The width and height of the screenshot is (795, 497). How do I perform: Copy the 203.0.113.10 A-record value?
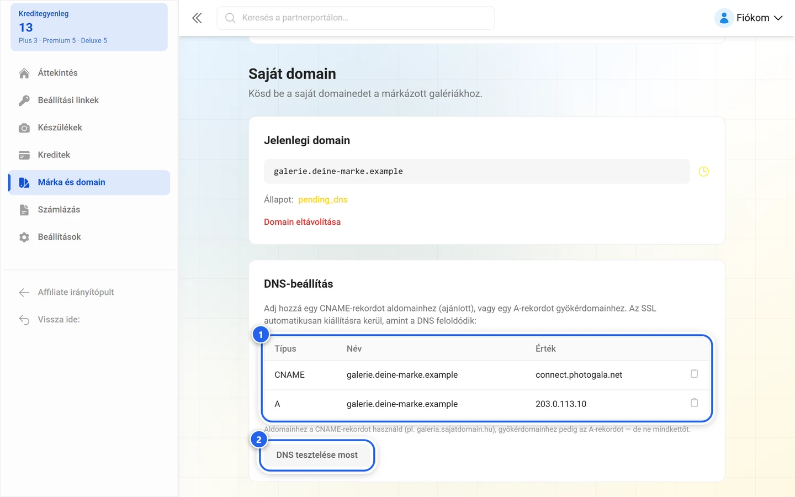(x=694, y=403)
